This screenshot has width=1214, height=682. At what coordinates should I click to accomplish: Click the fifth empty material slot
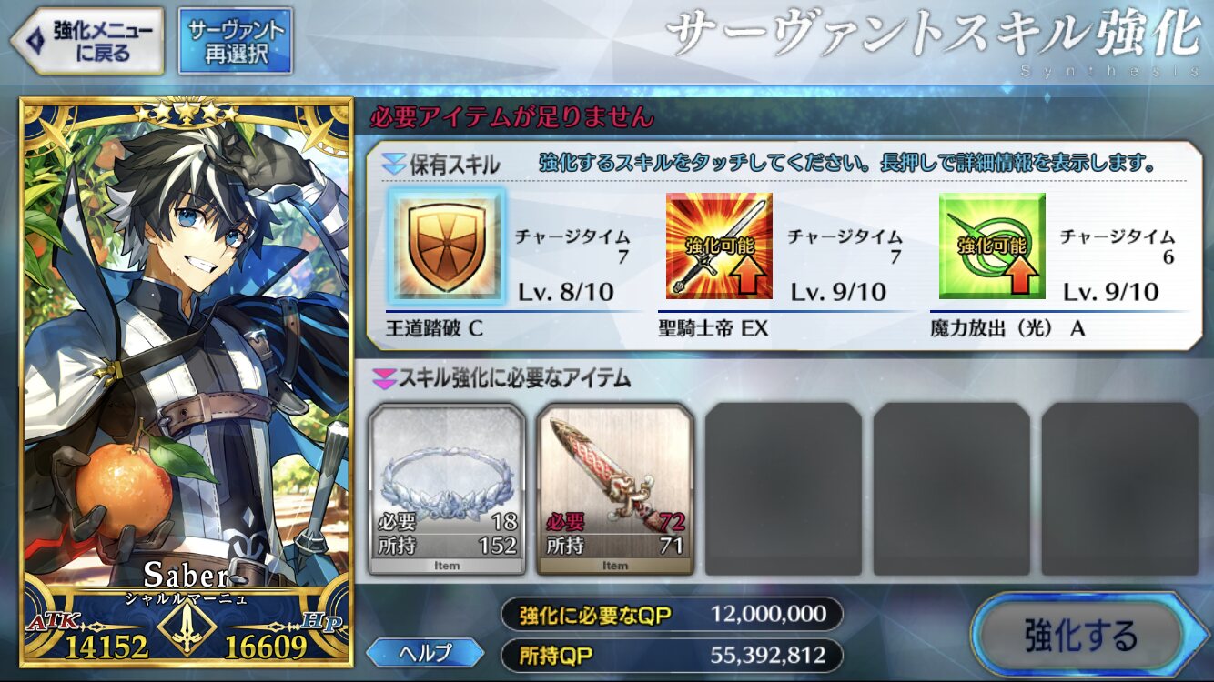(x=1119, y=489)
